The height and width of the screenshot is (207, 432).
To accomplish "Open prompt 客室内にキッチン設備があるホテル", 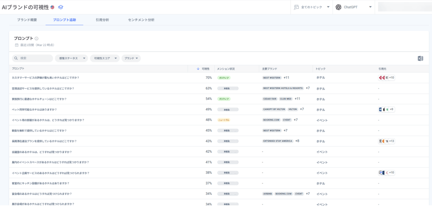I will click(x=40, y=183).
